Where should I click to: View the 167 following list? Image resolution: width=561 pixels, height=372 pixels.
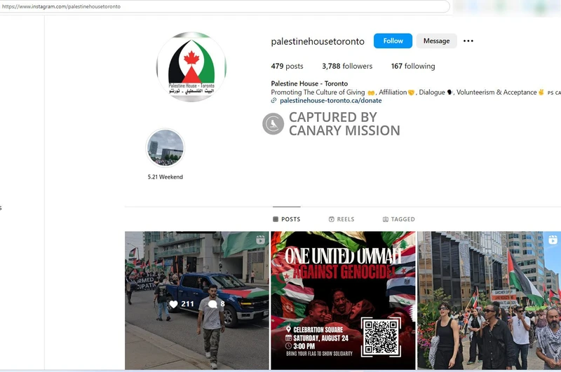point(413,66)
